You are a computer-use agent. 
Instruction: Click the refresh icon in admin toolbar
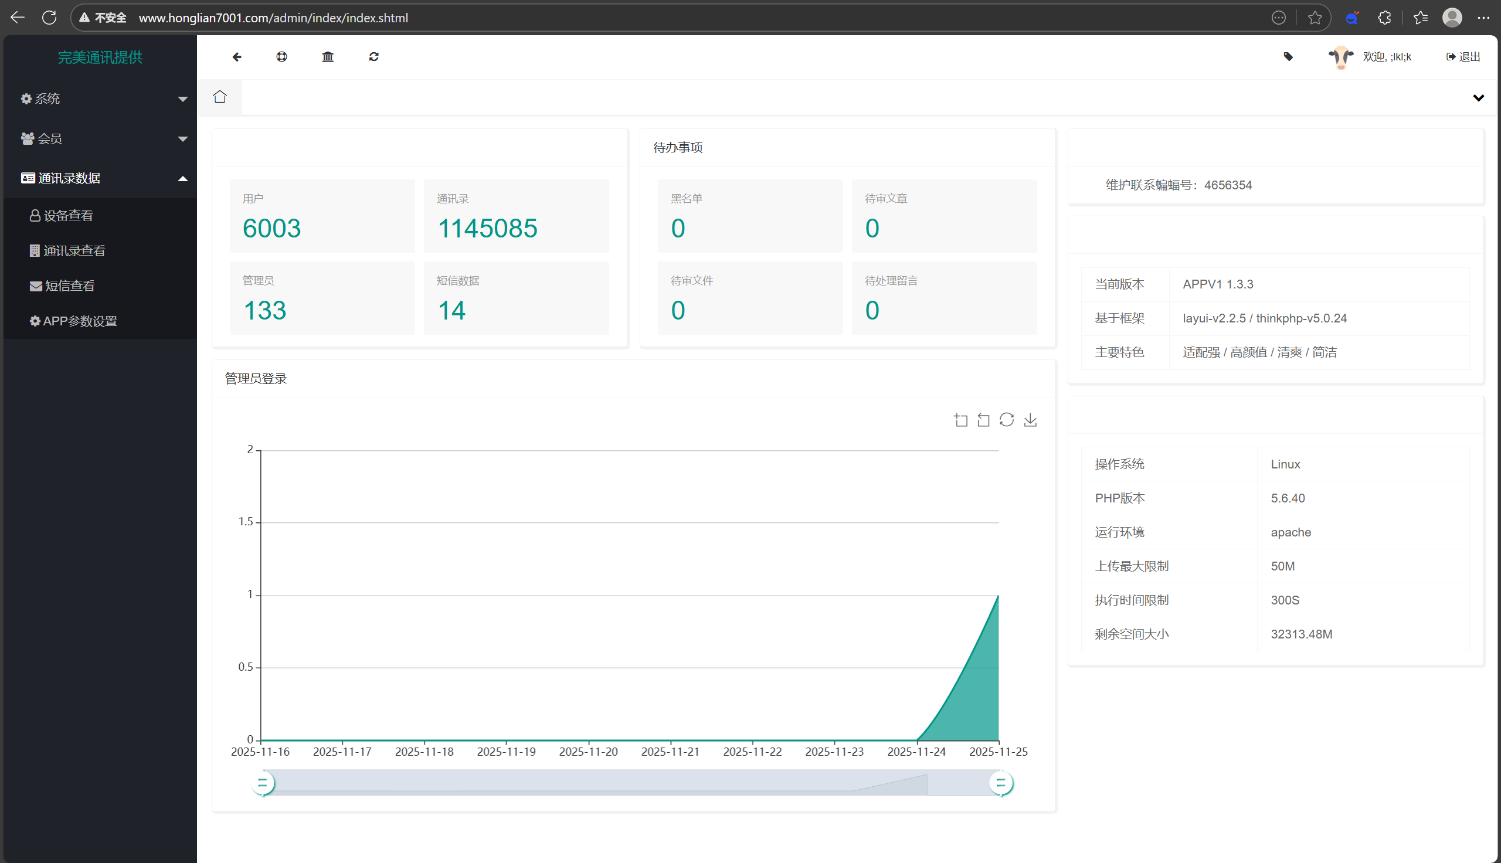tap(374, 57)
